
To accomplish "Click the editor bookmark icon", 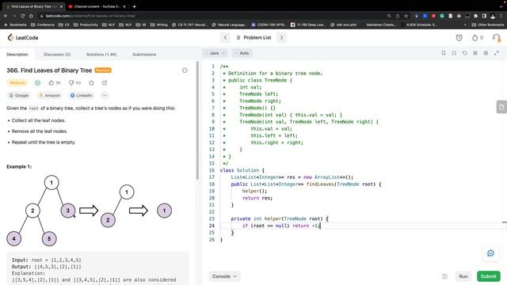I will coord(444,53).
